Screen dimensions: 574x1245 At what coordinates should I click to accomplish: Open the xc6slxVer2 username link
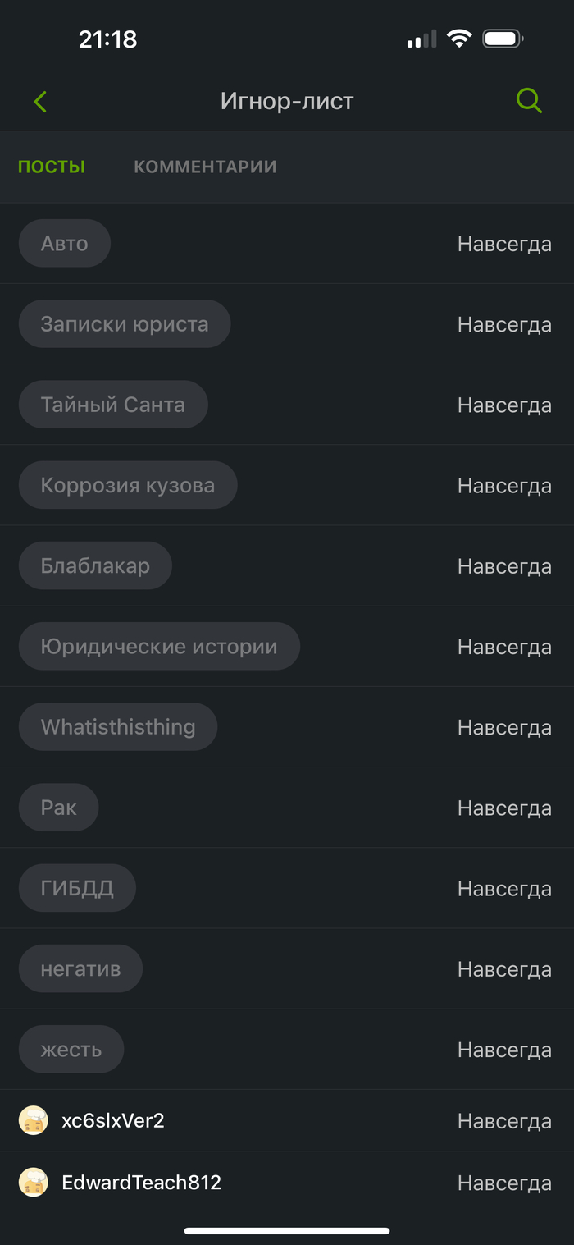point(113,1120)
